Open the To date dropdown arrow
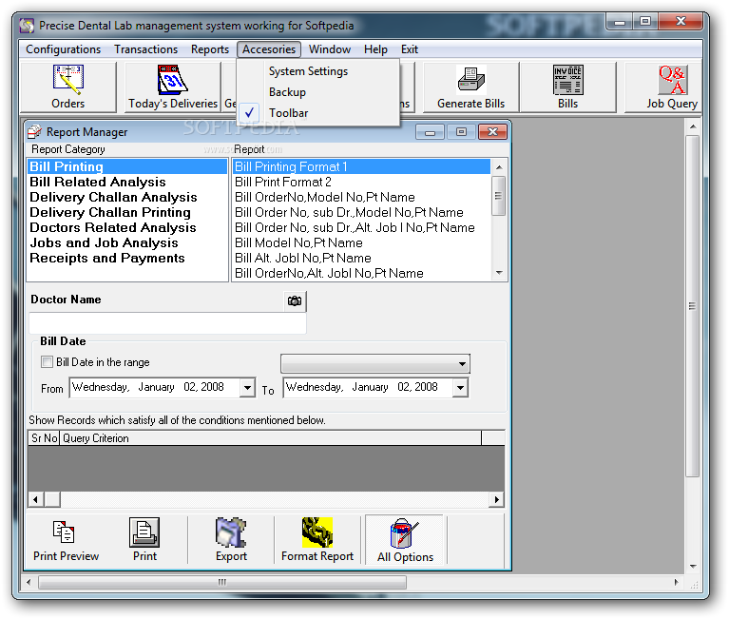 point(460,387)
